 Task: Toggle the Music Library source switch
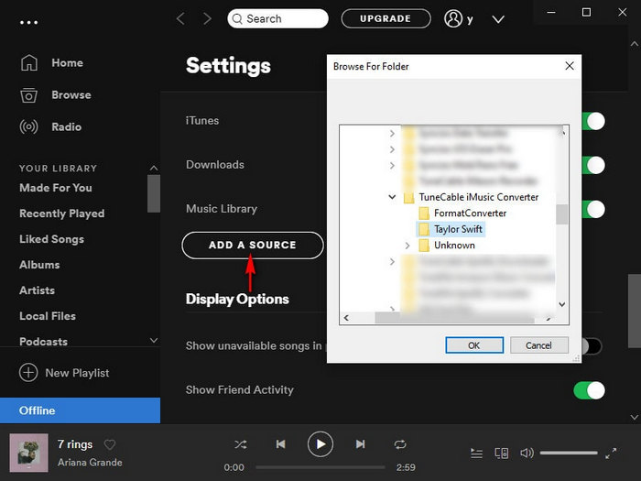click(x=592, y=210)
